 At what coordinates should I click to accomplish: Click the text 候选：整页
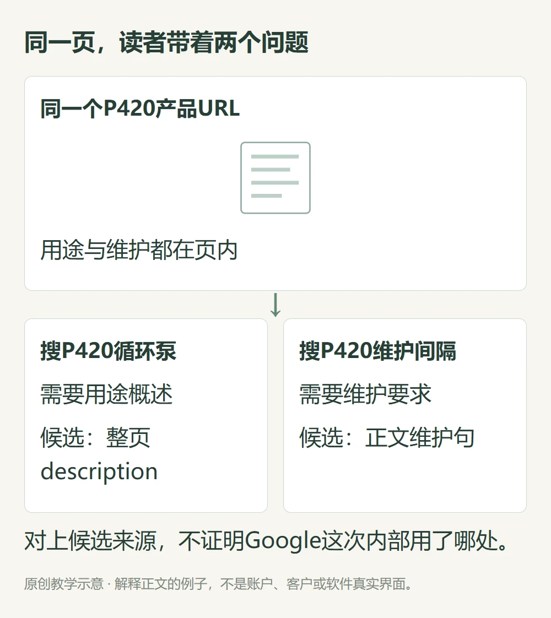pyautogui.click(x=95, y=437)
